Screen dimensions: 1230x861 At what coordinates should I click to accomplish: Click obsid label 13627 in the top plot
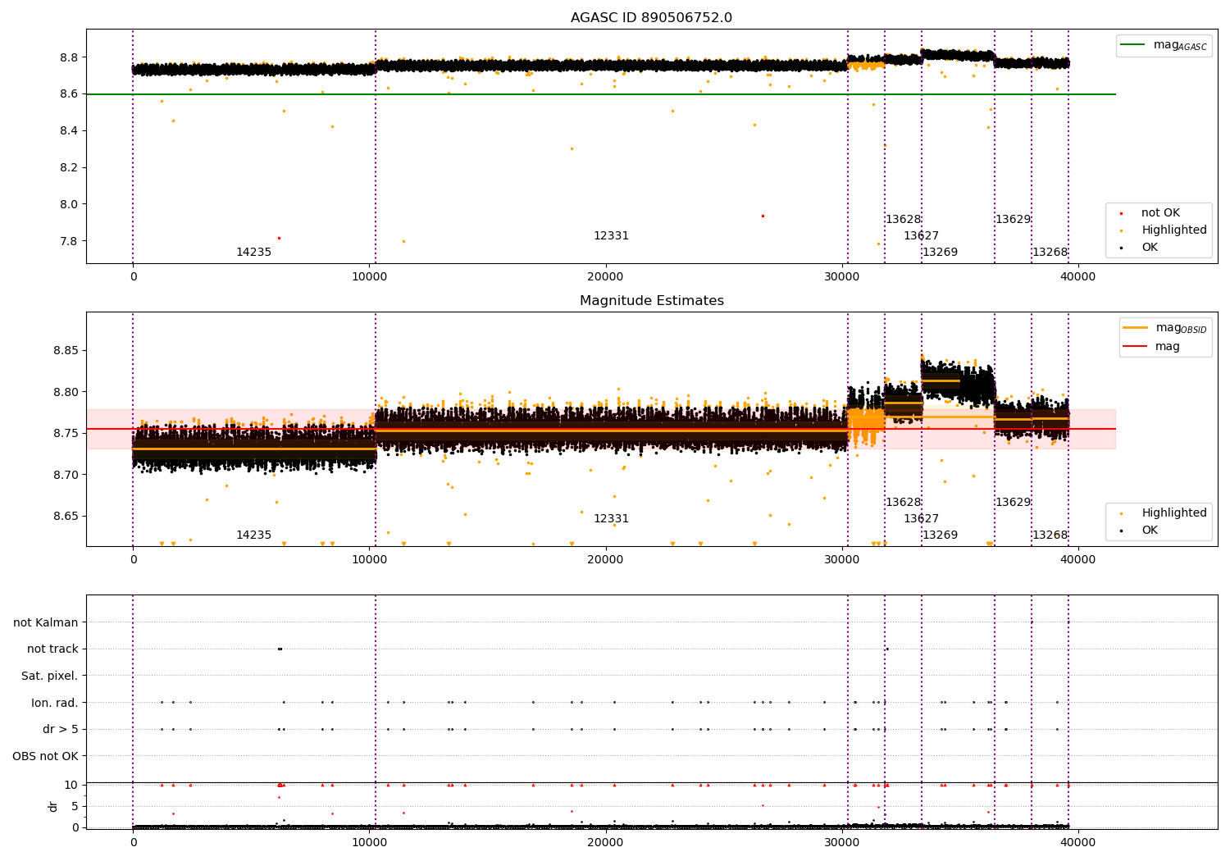pyautogui.click(x=921, y=235)
